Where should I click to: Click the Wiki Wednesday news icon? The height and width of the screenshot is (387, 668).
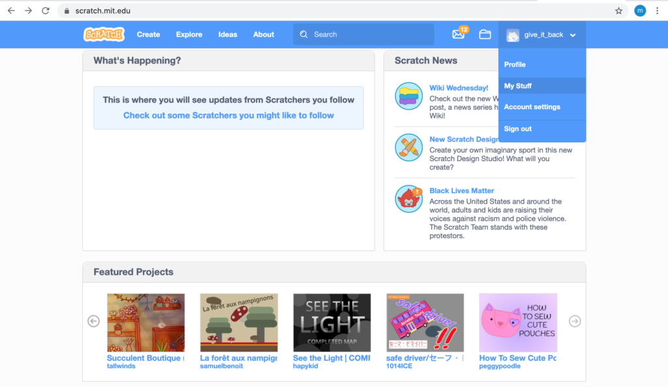click(408, 97)
